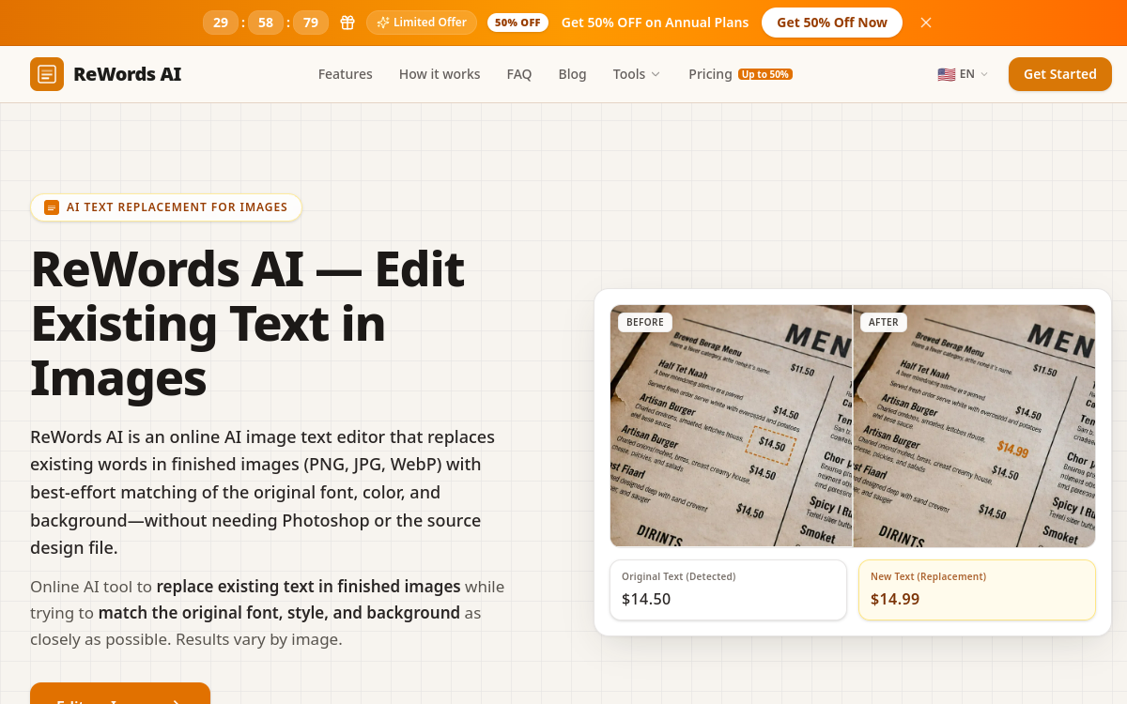Click the countdown timer value 58
1127x704 pixels.
tap(266, 23)
